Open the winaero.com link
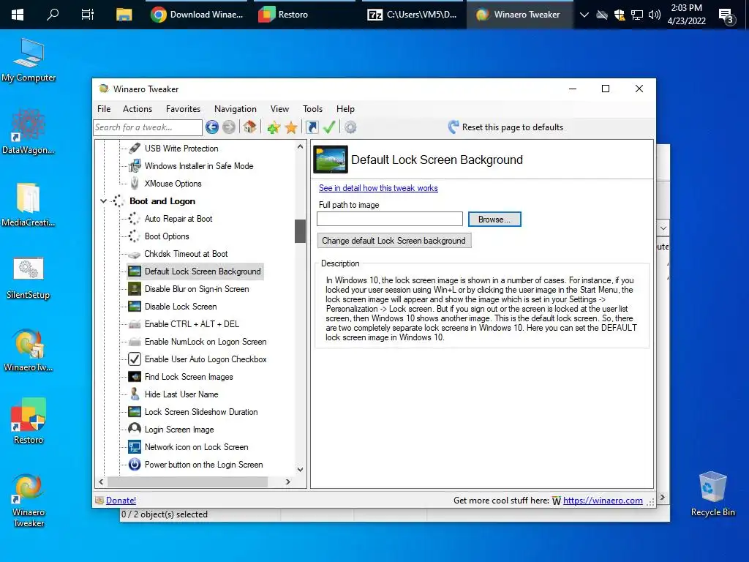749x562 pixels. (603, 501)
